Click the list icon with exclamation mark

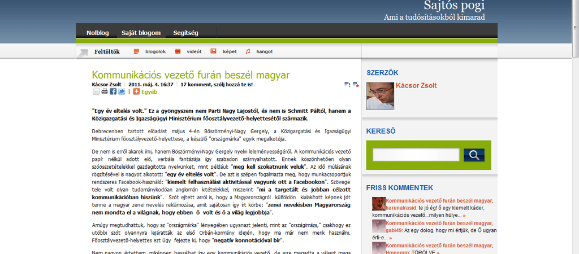click(347, 85)
